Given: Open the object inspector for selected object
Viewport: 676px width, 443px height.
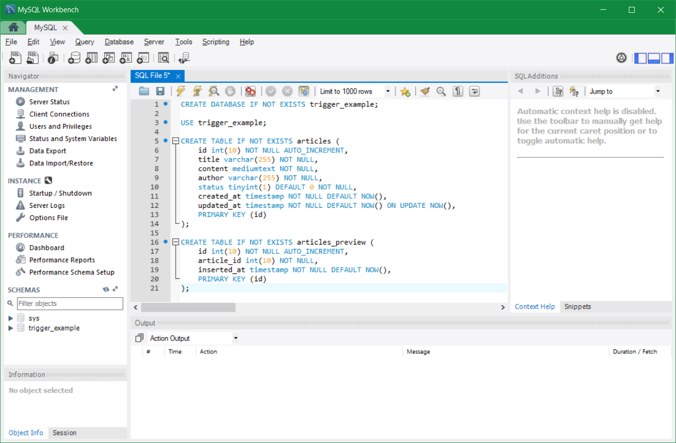Looking at the screenshot, I should click(53, 58).
